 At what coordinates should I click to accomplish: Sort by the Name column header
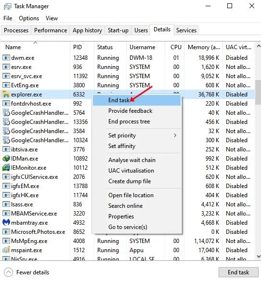(35, 47)
